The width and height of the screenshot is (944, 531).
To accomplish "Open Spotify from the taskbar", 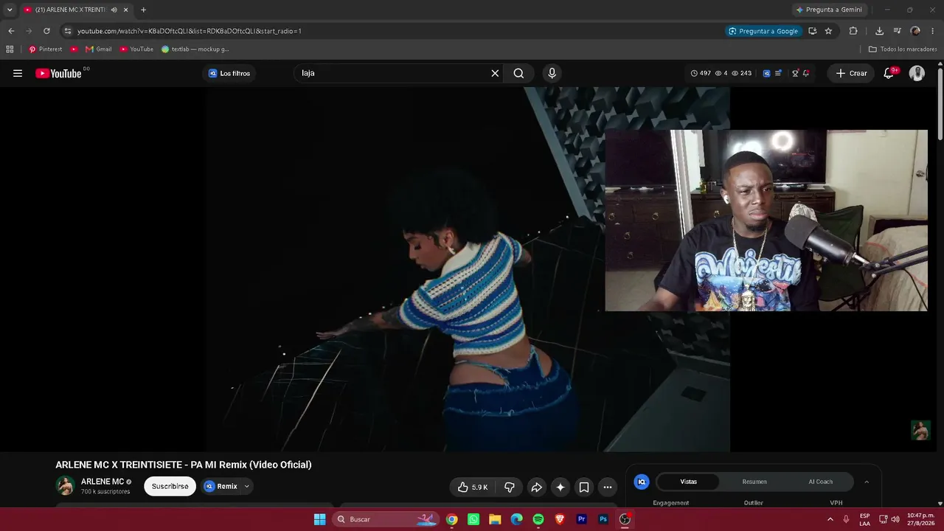I will (x=538, y=519).
